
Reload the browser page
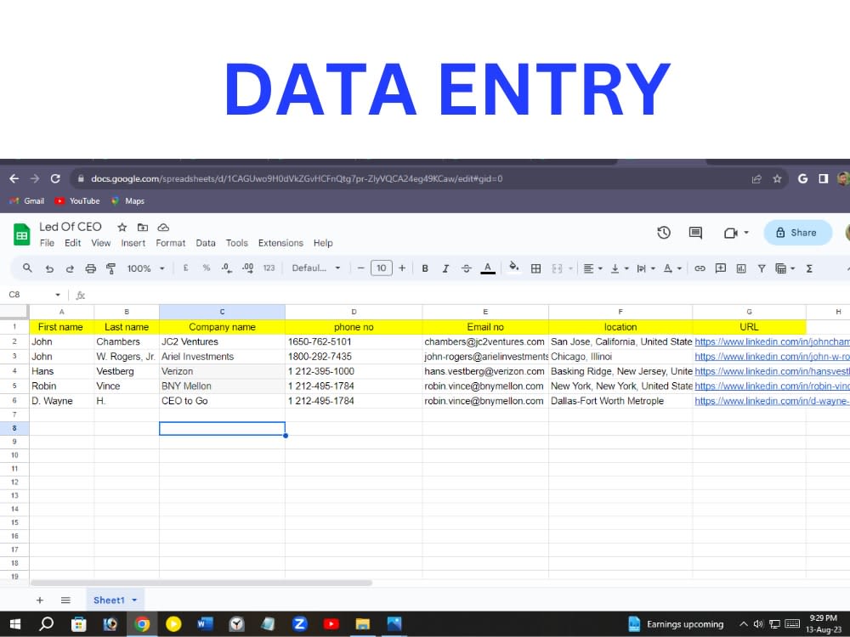(x=55, y=178)
